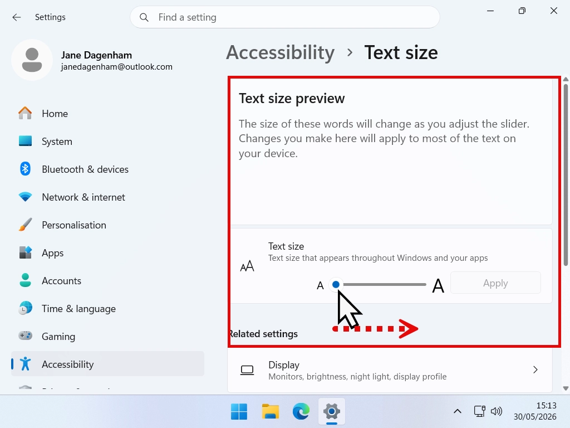This screenshot has height=428, width=570.
Task: Restore down the Settings window
Action: click(x=522, y=11)
